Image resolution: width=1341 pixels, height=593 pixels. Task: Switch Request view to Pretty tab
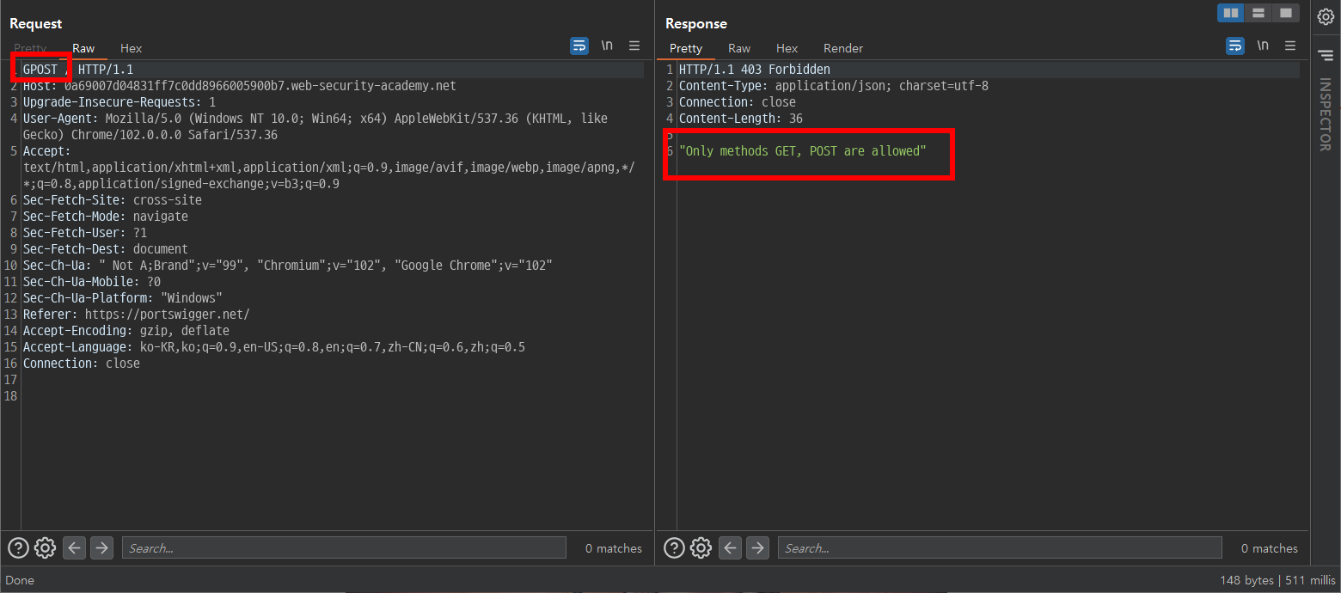pos(30,48)
